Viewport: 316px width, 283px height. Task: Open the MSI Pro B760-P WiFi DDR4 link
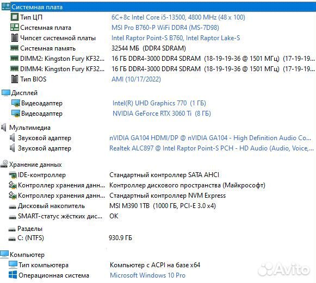165,27
